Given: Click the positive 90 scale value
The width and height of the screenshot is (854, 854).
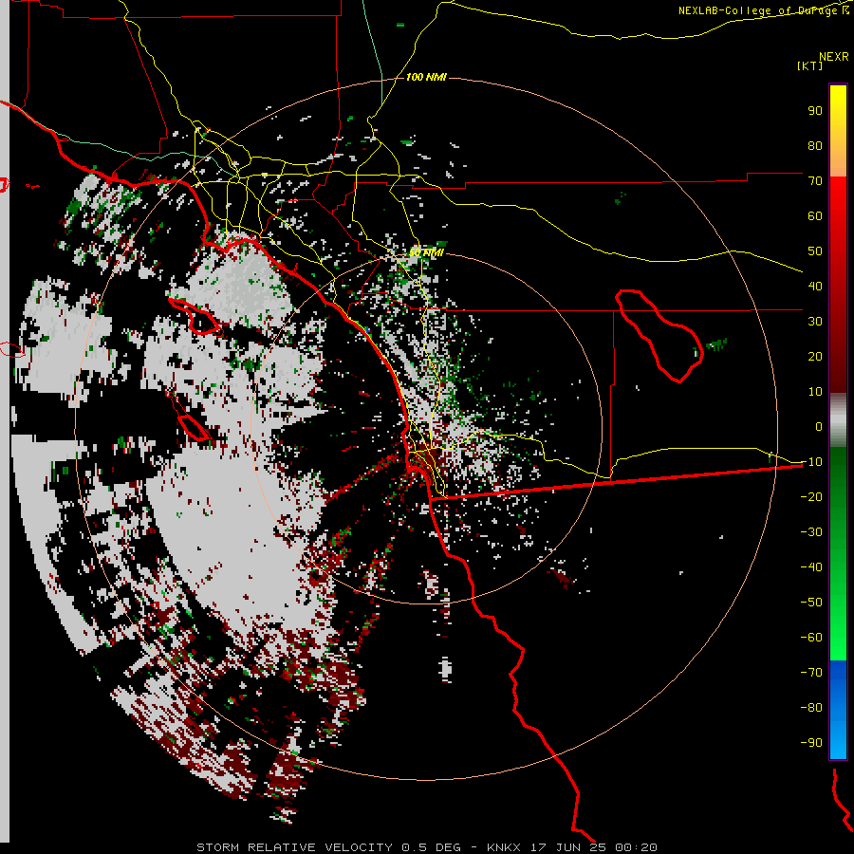Looking at the screenshot, I should pyautogui.click(x=815, y=111).
